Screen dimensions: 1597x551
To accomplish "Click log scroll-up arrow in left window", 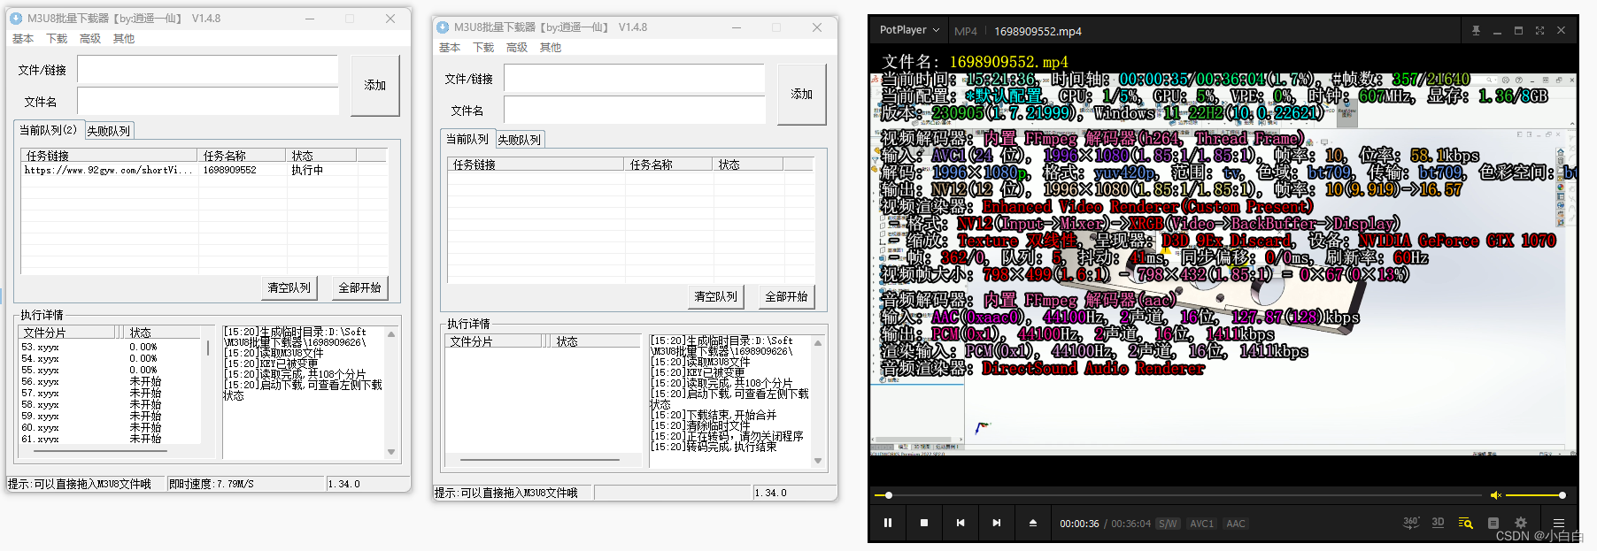I will (391, 334).
